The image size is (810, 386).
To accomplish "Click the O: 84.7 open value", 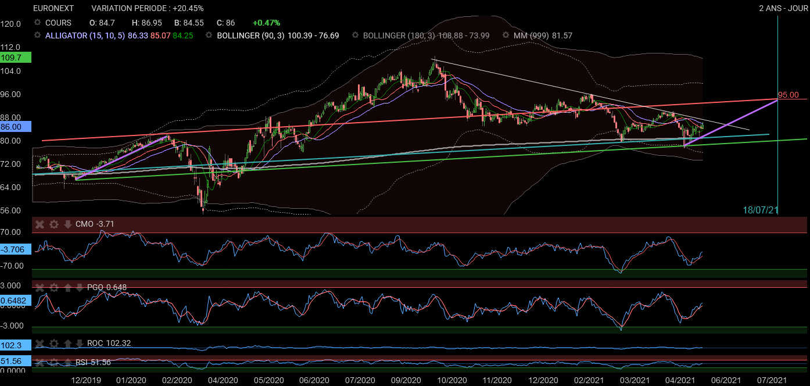I will tap(102, 23).
